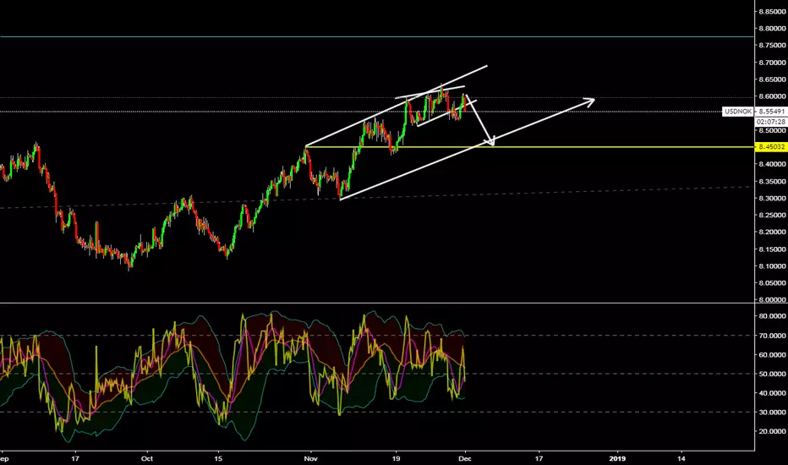Select the 2019 label on the time axis
This screenshot has height=465, width=788.
pos(617,458)
